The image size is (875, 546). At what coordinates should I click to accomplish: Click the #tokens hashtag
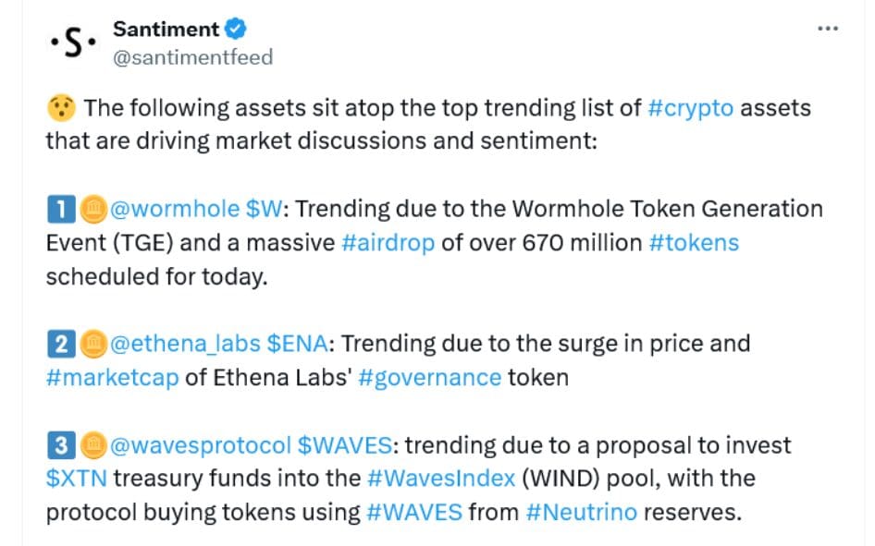click(696, 242)
